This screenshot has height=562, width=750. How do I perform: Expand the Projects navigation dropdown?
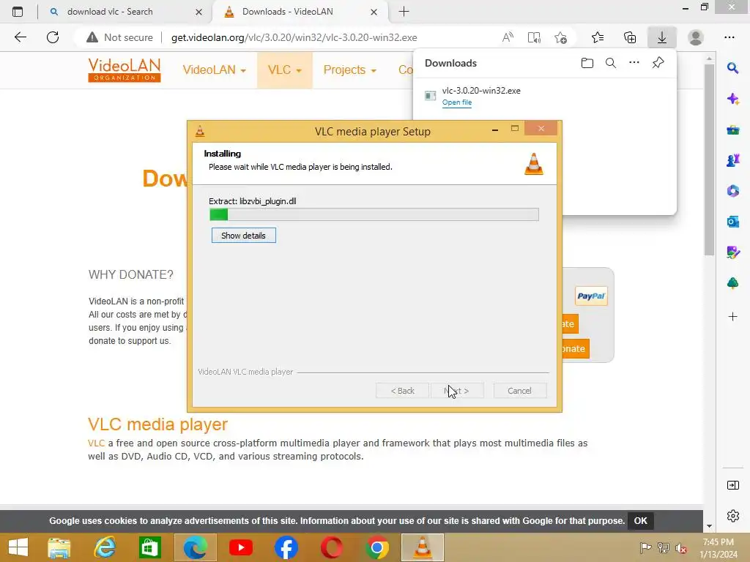coord(349,70)
